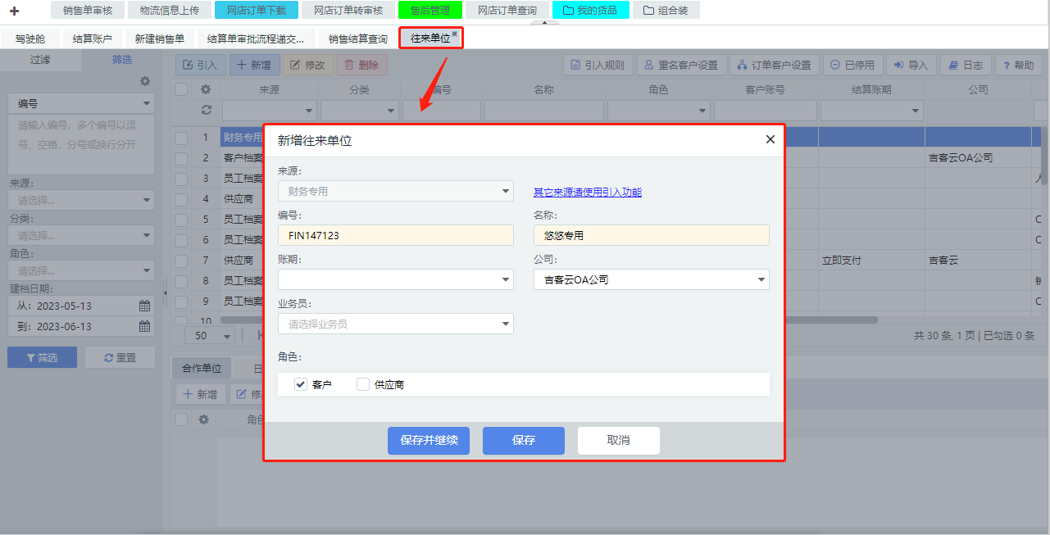
Task: Open 引入规则 from the toolbar
Action: coord(598,66)
